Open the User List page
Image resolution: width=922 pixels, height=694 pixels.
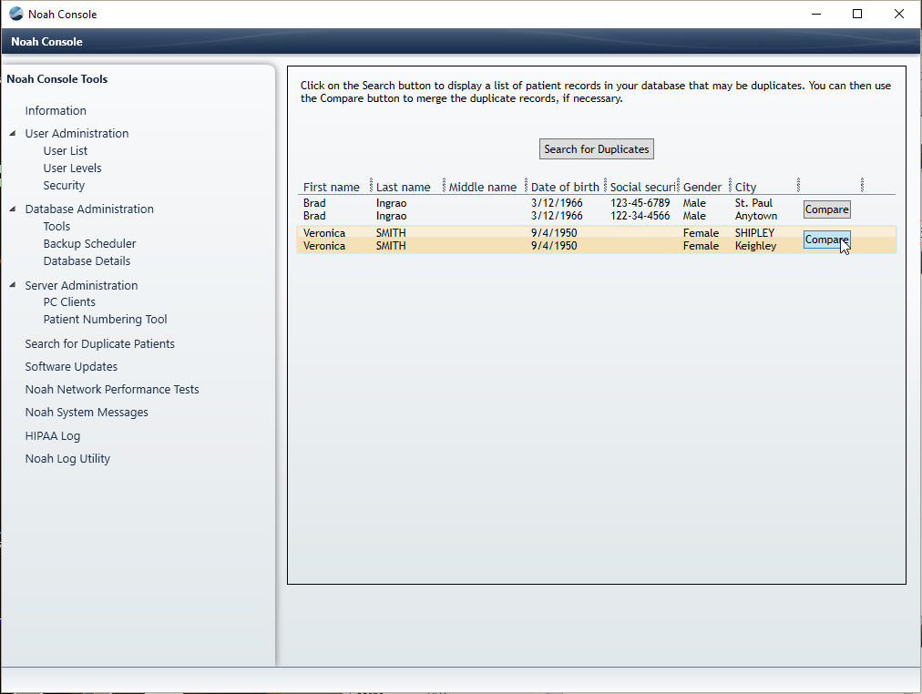(x=66, y=151)
